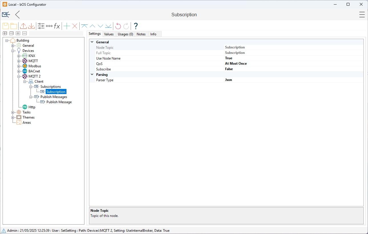Screen dimensions: 368x234
Task: Toggle the Use Node Name True value
Action: click(x=294, y=58)
